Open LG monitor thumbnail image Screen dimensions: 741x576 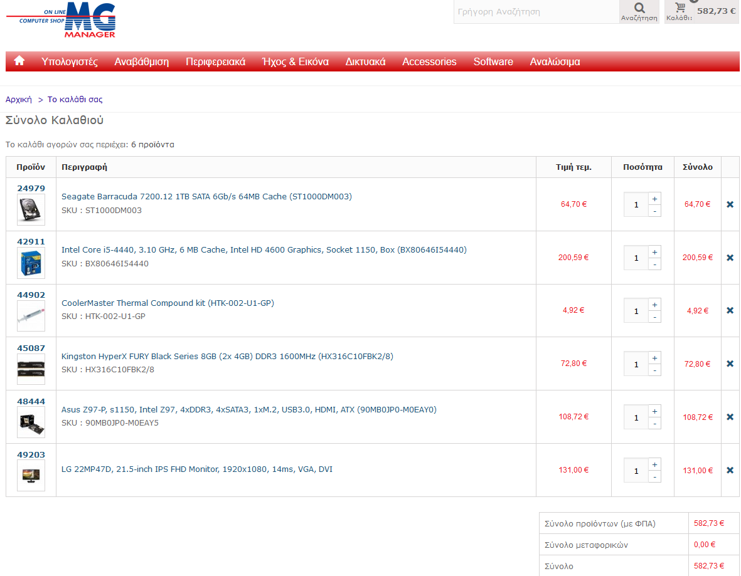pos(31,476)
